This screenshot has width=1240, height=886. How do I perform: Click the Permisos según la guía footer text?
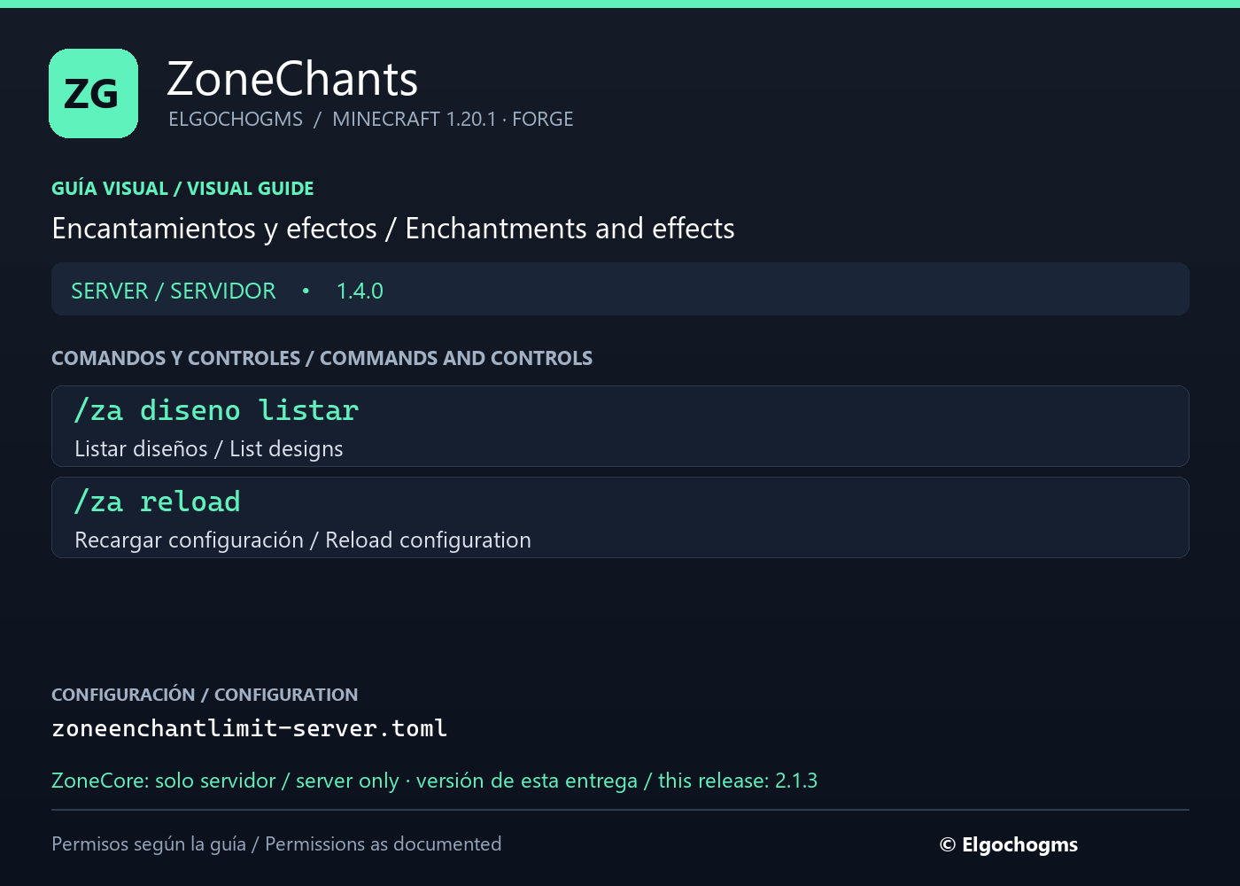pos(276,844)
